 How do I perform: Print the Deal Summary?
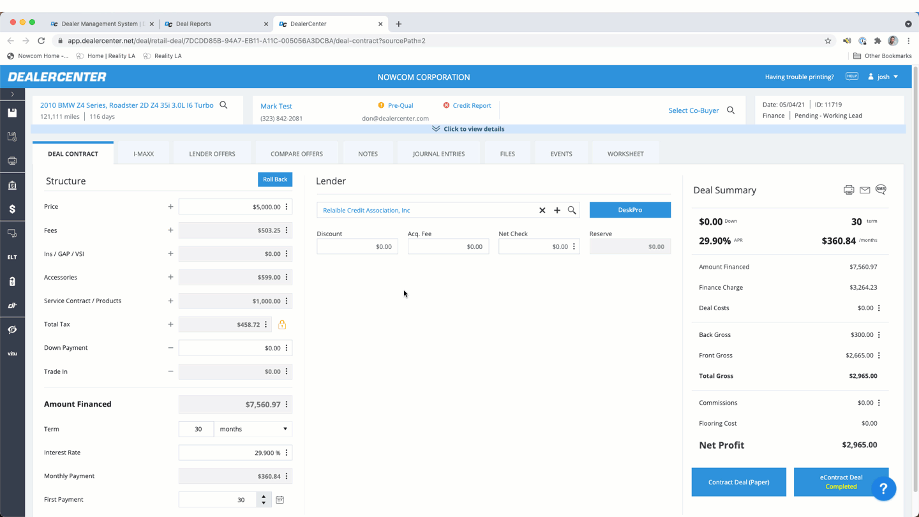click(849, 190)
